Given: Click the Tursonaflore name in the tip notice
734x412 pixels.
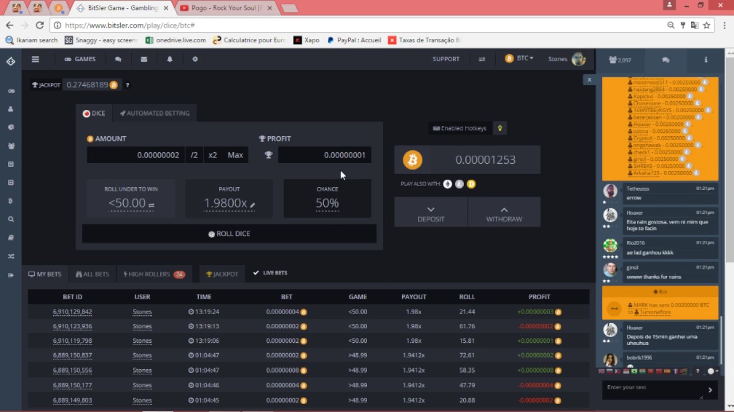Looking at the screenshot, I should point(655,312).
